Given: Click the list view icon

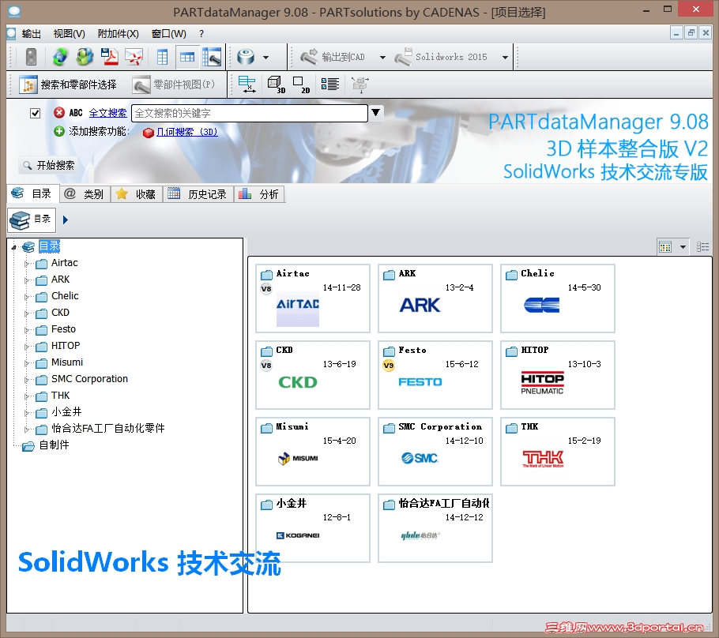Looking at the screenshot, I should coord(702,247).
